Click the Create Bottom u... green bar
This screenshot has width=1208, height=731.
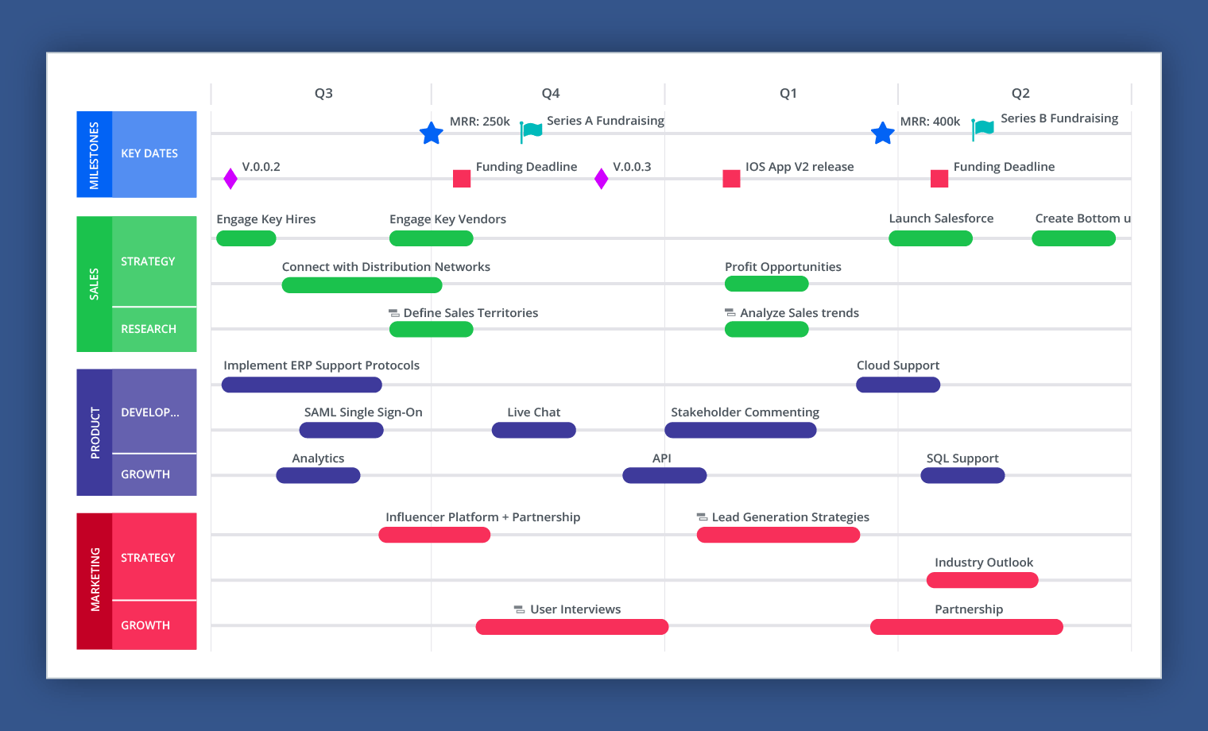tap(1074, 238)
